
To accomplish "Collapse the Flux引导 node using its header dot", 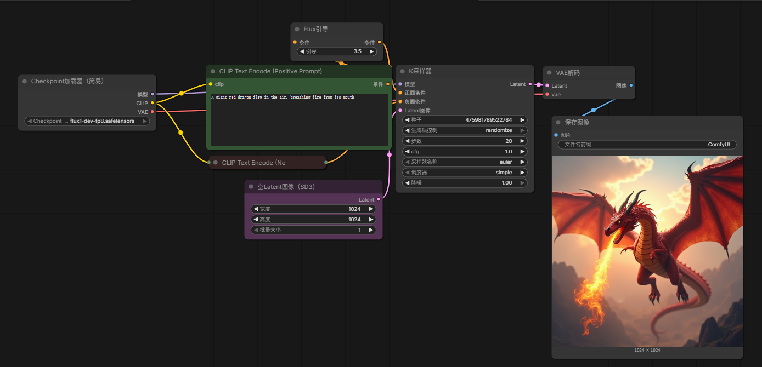I will (x=297, y=29).
